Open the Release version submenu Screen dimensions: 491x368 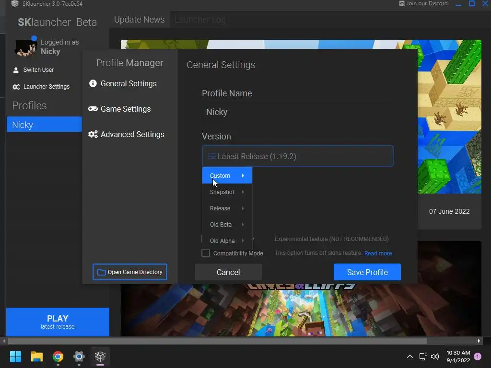pos(227,208)
